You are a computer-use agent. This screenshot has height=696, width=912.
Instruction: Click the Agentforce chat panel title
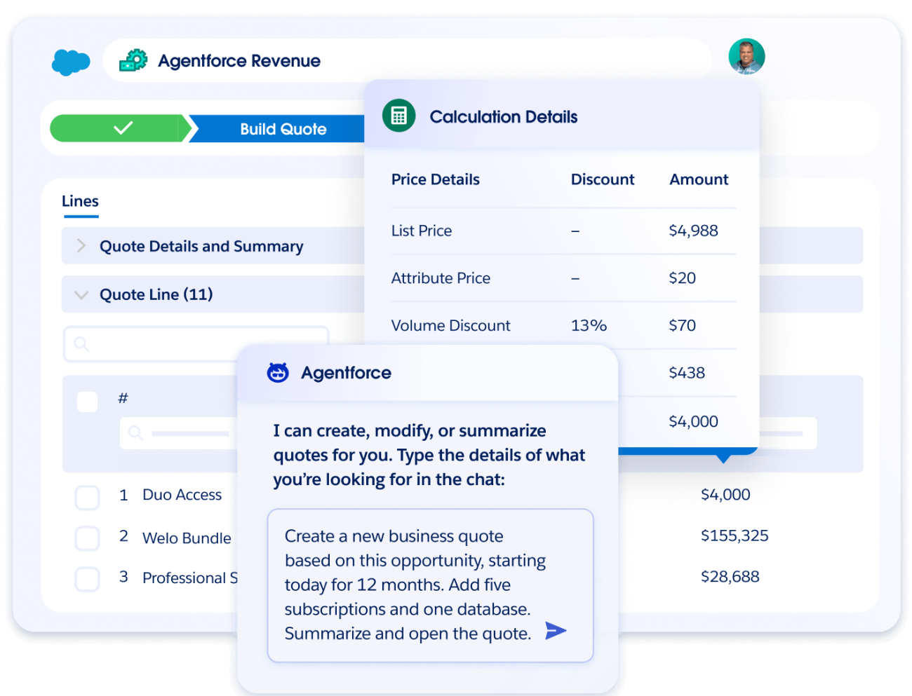coord(346,373)
